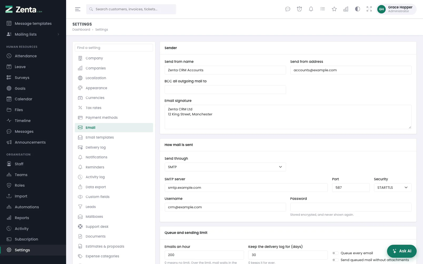Click the Email signature text area
423x264 pixels.
(x=288, y=117)
